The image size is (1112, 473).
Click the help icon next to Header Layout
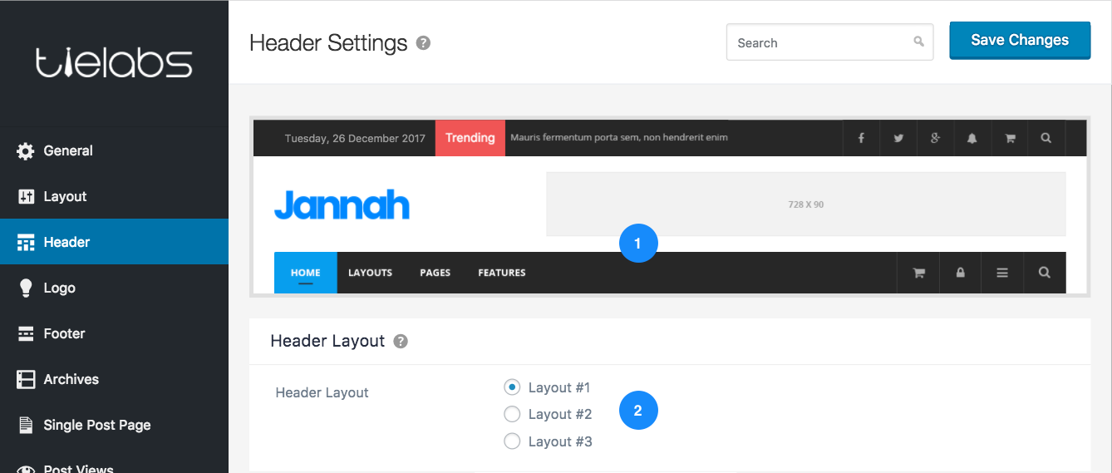tap(401, 341)
